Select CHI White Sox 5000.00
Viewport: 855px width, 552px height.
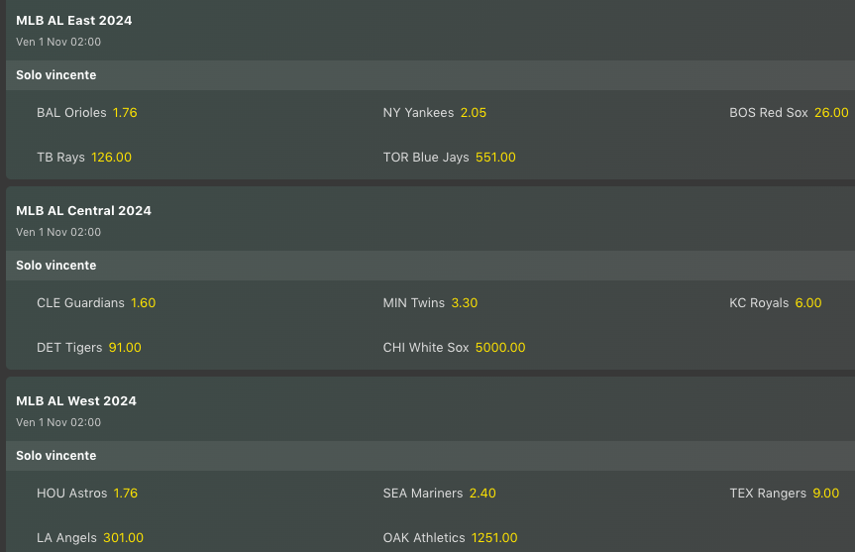500,348
